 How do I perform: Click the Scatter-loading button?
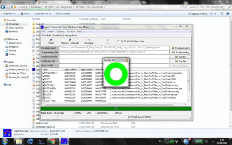tap(180, 52)
